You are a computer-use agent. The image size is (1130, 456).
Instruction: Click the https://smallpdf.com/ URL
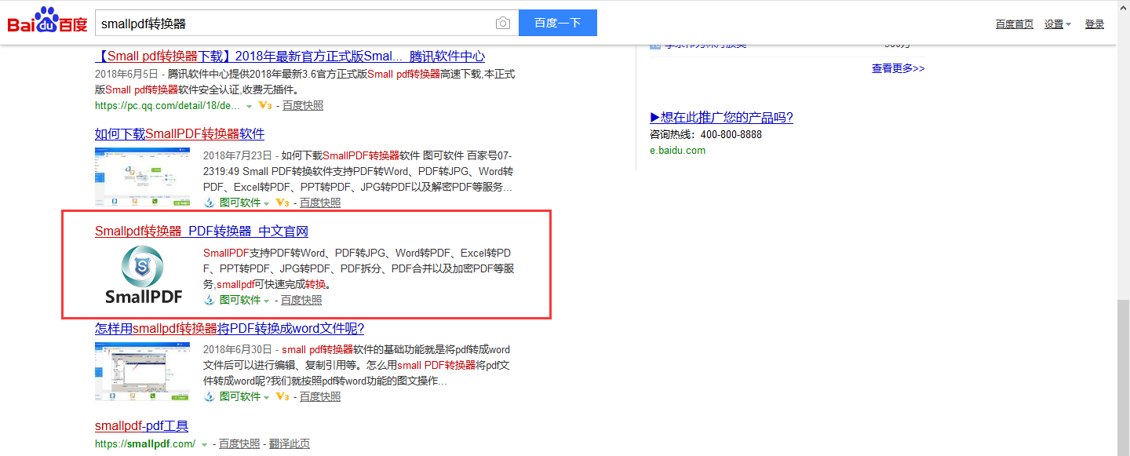[x=145, y=443]
